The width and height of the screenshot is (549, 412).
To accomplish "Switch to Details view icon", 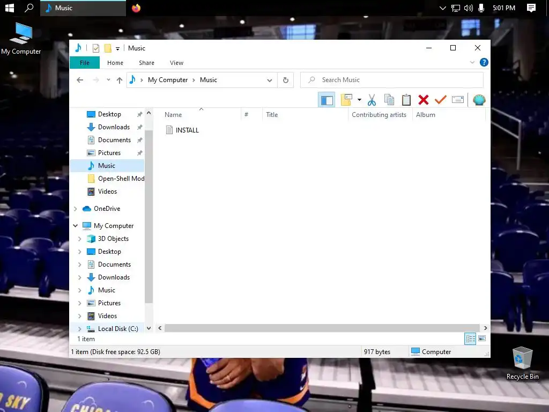I will point(470,339).
